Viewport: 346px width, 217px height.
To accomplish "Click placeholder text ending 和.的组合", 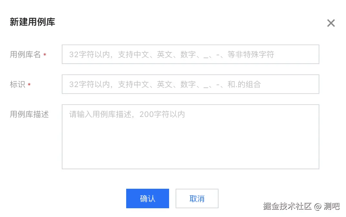I will pyautogui.click(x=165, y=84).
